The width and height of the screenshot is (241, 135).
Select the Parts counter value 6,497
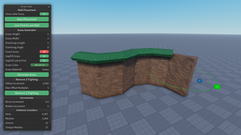click(45, 114)
